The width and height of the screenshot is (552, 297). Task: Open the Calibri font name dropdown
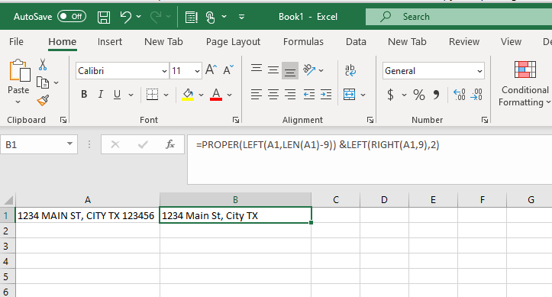tap(164, 71)
